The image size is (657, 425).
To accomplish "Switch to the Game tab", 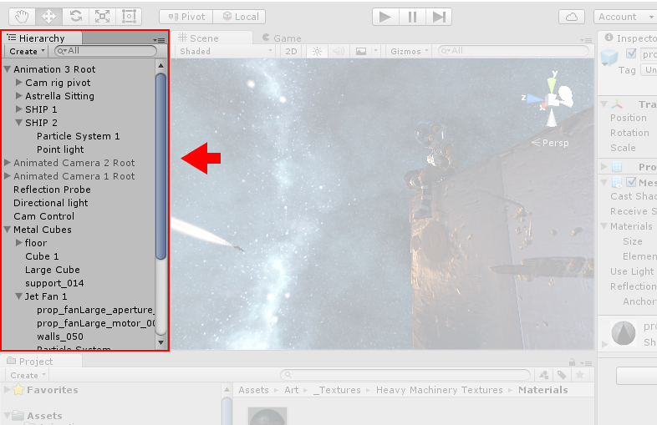I will coord(282,38).
